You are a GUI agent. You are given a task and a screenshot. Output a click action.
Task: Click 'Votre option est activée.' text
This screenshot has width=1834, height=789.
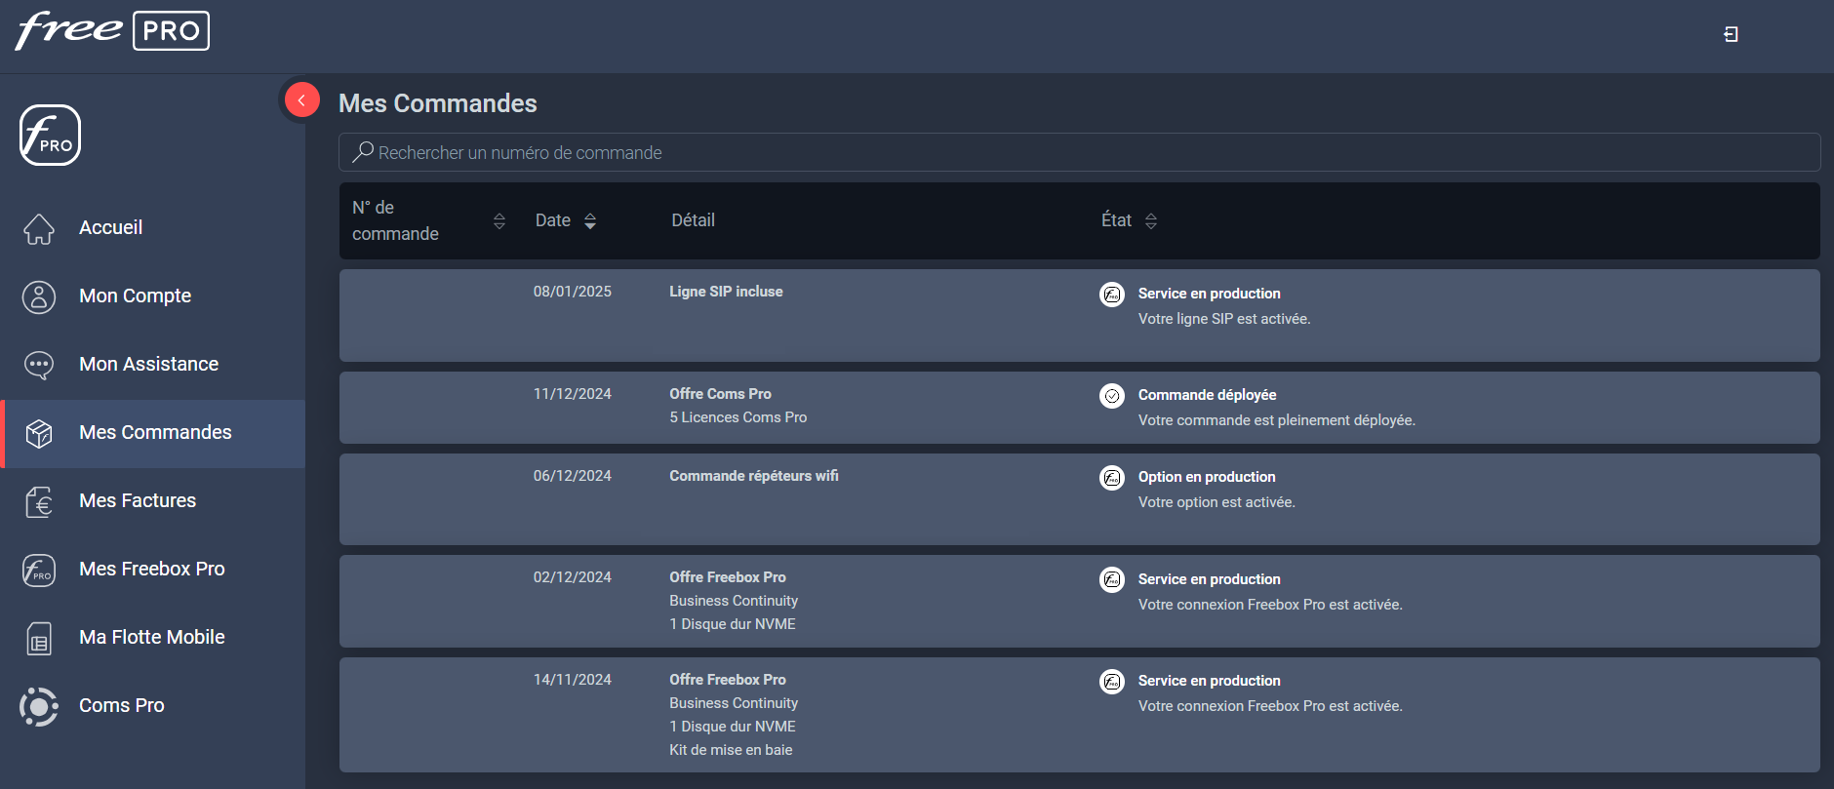click(x=1216, y=502)
